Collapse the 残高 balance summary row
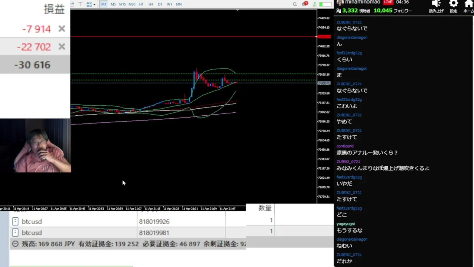The image size is (474, 267). (15, 244)
